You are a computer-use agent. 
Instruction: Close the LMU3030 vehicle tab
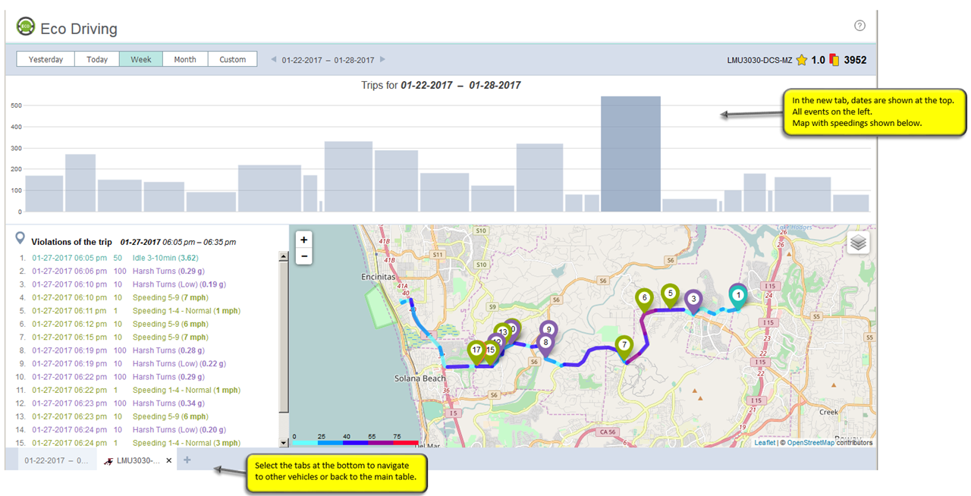point(168,460)
